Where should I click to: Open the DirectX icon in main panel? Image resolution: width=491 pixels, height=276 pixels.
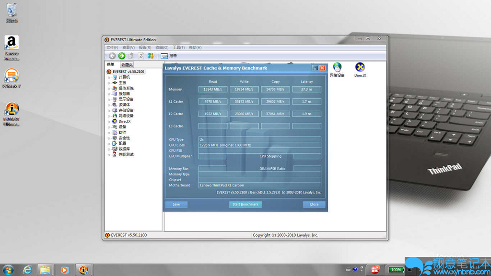point(360,70)
